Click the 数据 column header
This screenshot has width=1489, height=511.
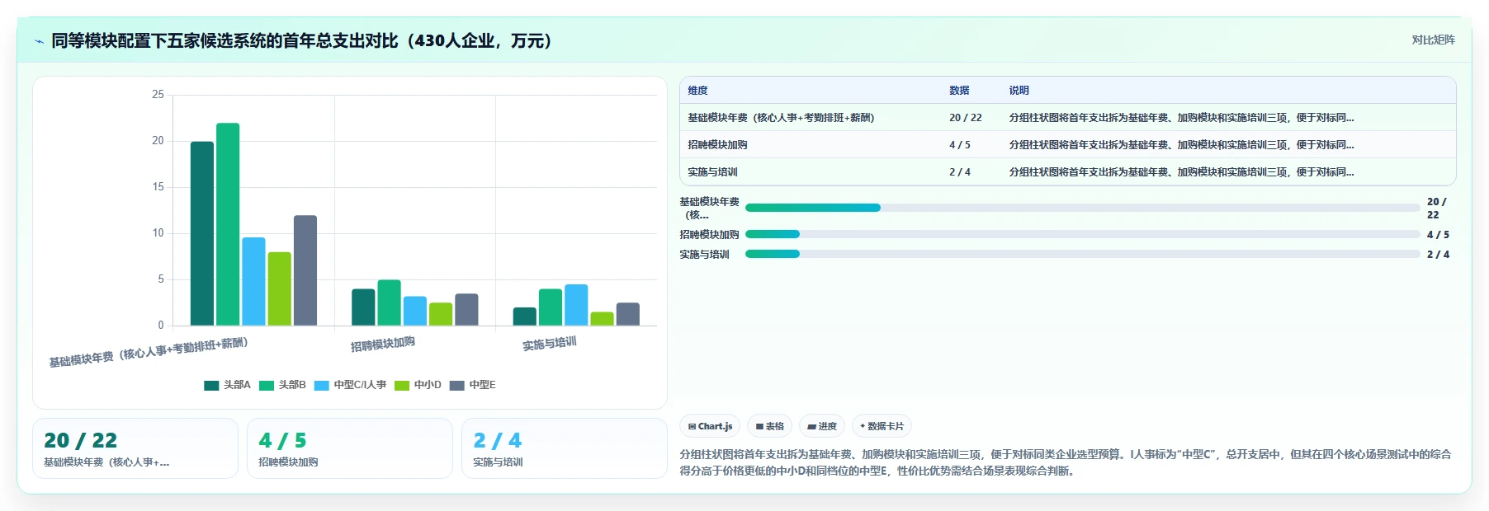[959, 91]
